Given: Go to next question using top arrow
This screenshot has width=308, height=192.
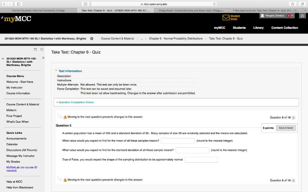Looking at the screenshot, I should (293, 118).
